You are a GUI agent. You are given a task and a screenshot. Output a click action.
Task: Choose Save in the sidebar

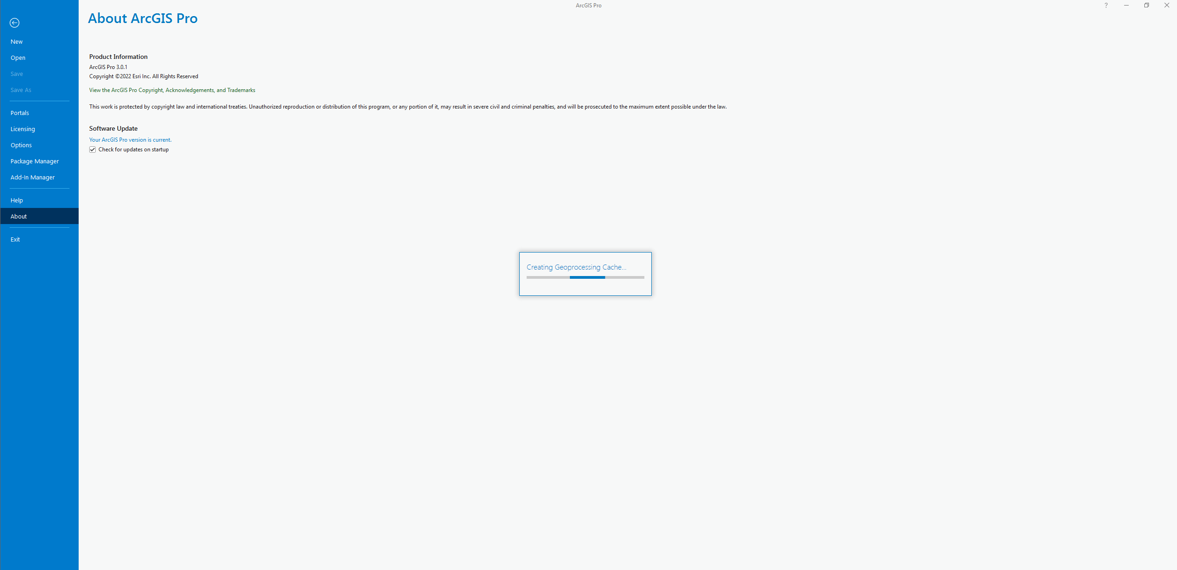click(40, 74)
